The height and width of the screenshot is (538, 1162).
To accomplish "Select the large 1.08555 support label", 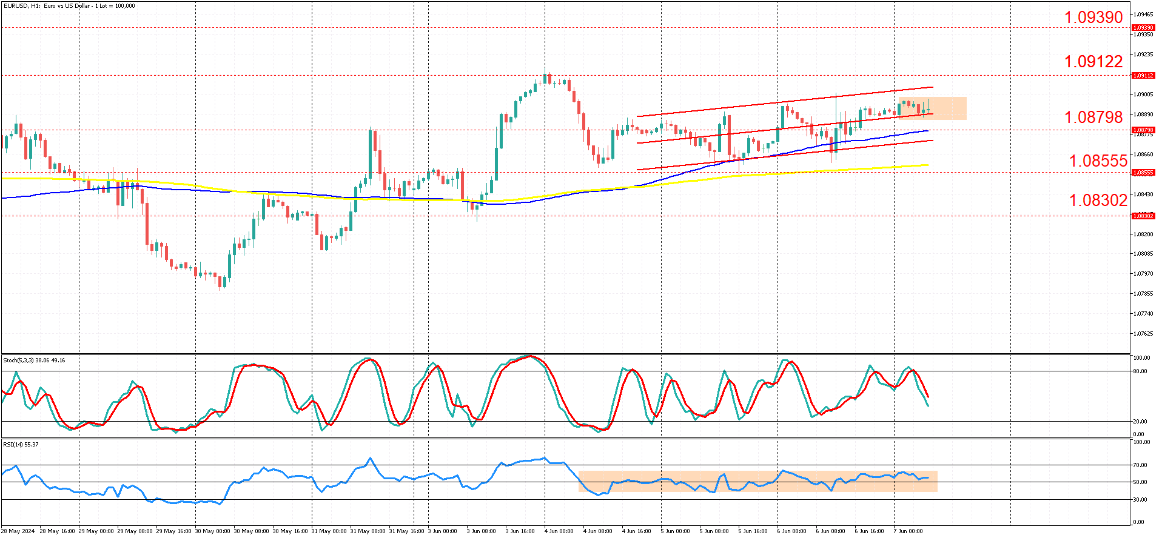I will point(1098,161).
